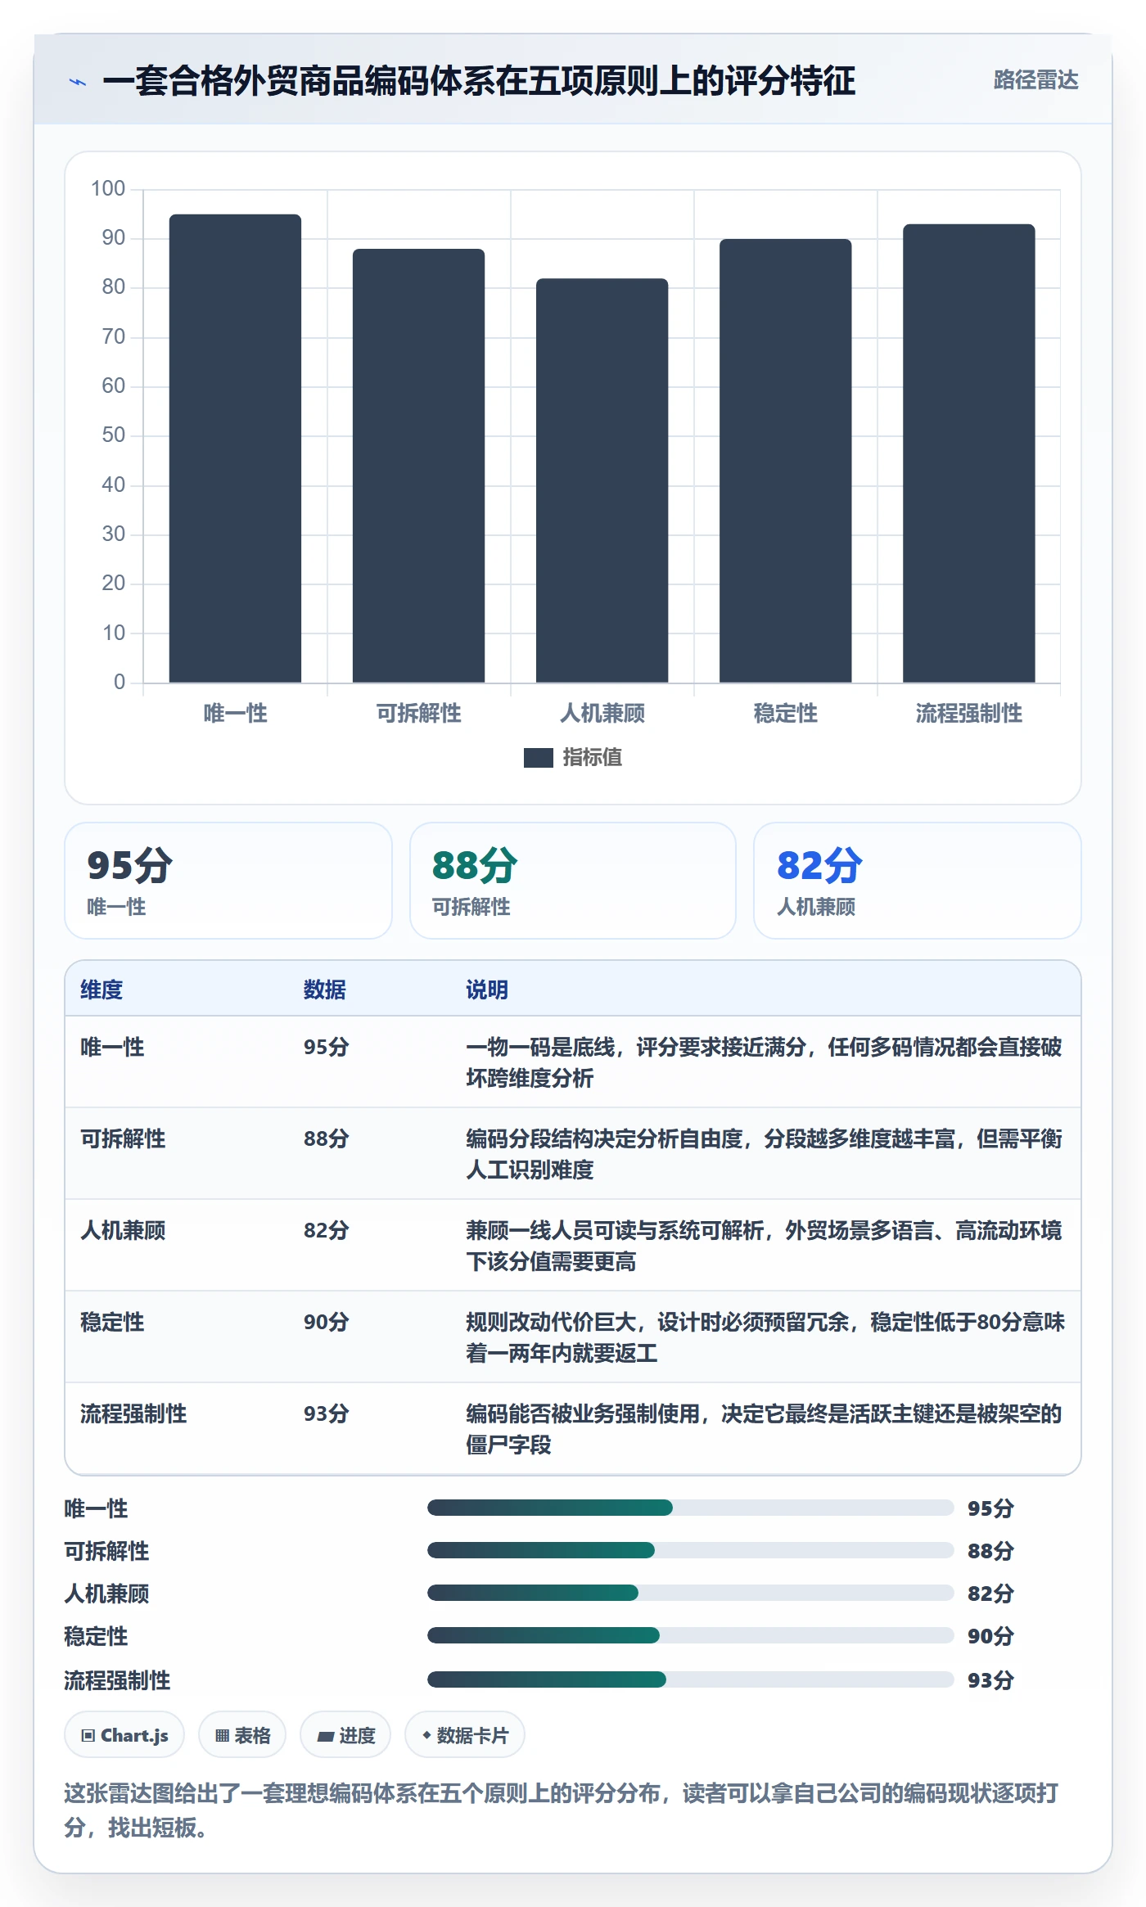Open the 数据卡片 chip
This screenshot has width=1146, height=1907.
(465, 1735)
